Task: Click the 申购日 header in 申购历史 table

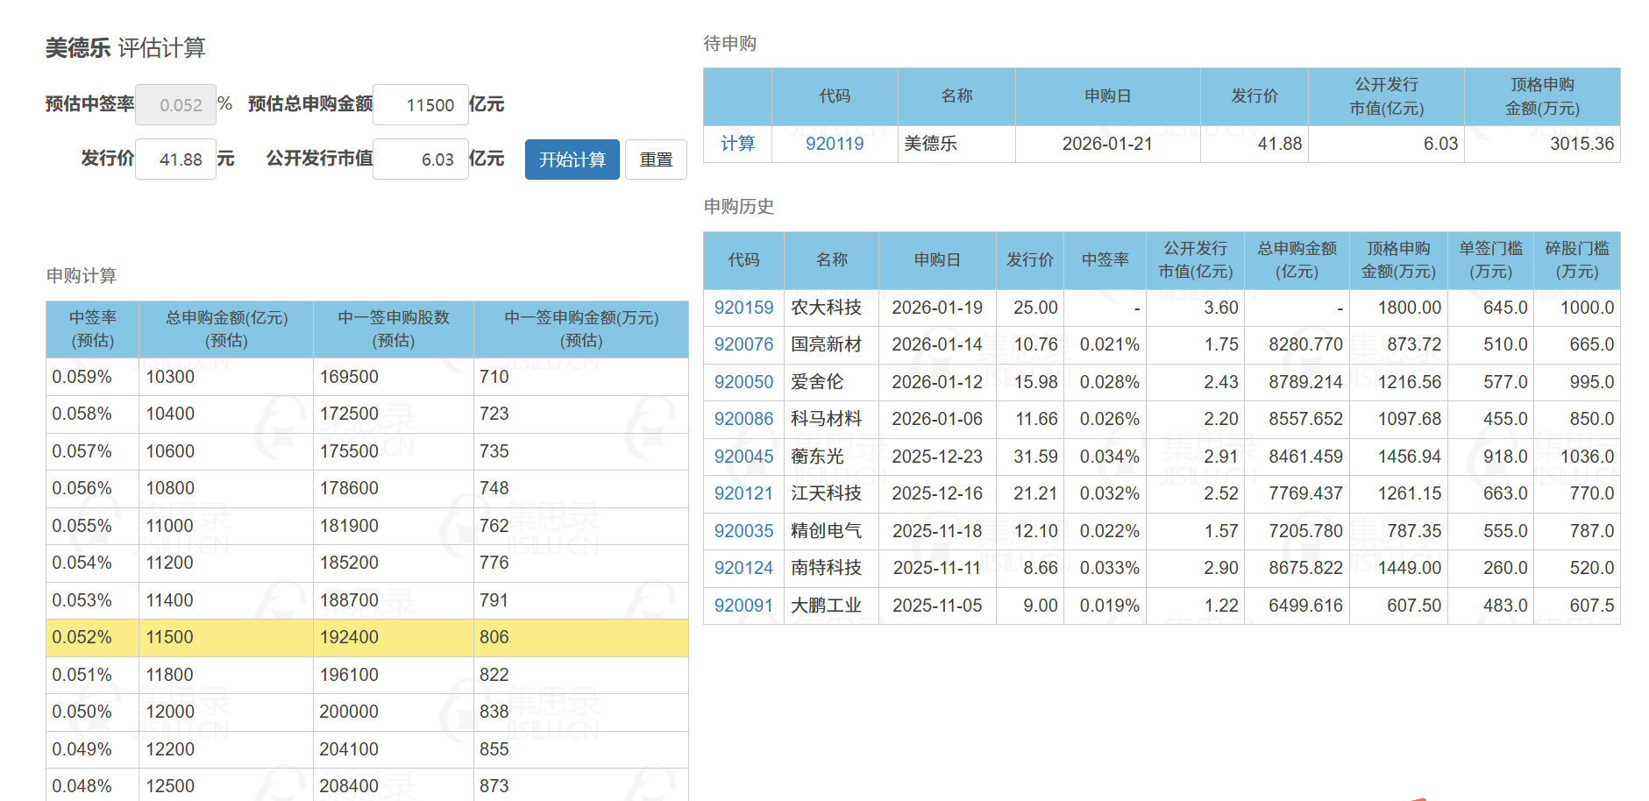Action: [937, 260]
